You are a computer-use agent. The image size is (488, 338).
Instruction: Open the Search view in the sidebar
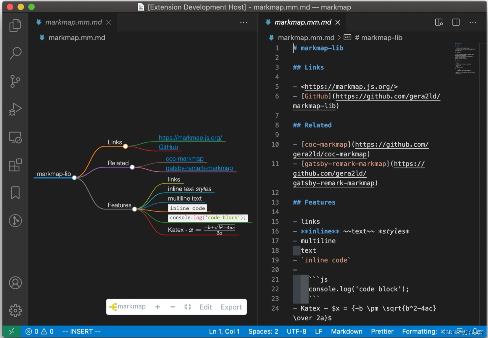[x=15, y=53]
